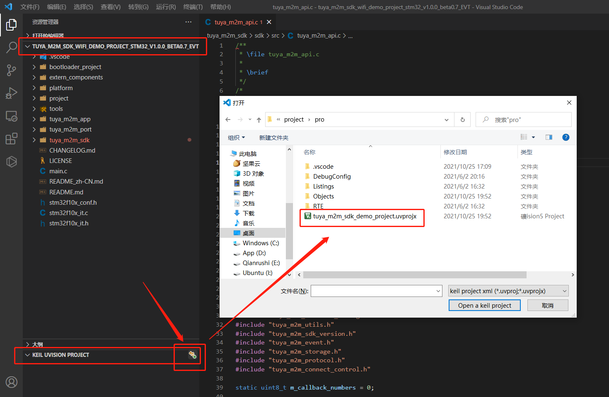Screen dimensions: 609x397
Task: Click the Accounts icon in the activity bar
Action: tap(11, 382)
